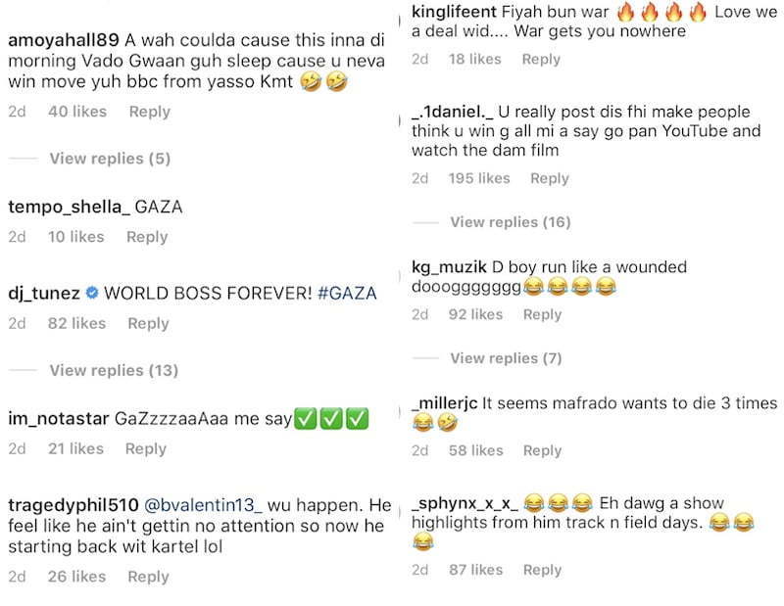Expand View replies (5) under amoyahall89
The height and width of the screenshot is (606, 784).
click(x=110, y=159)
